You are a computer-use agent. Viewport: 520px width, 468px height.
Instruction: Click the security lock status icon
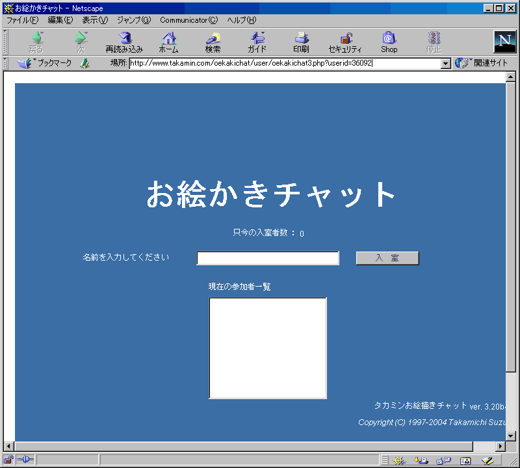point(8,460)
